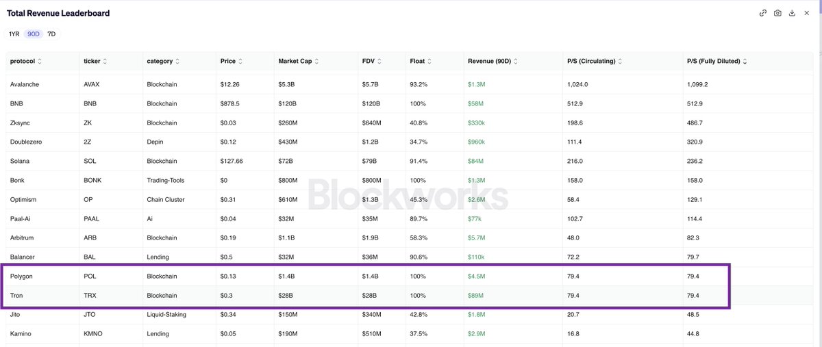This screenshot has height=347, width=822.
Task: Switch to the 1YR timeframe
Action: click(x=14, y=34)
